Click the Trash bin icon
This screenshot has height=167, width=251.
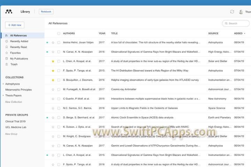coord(7,64)
